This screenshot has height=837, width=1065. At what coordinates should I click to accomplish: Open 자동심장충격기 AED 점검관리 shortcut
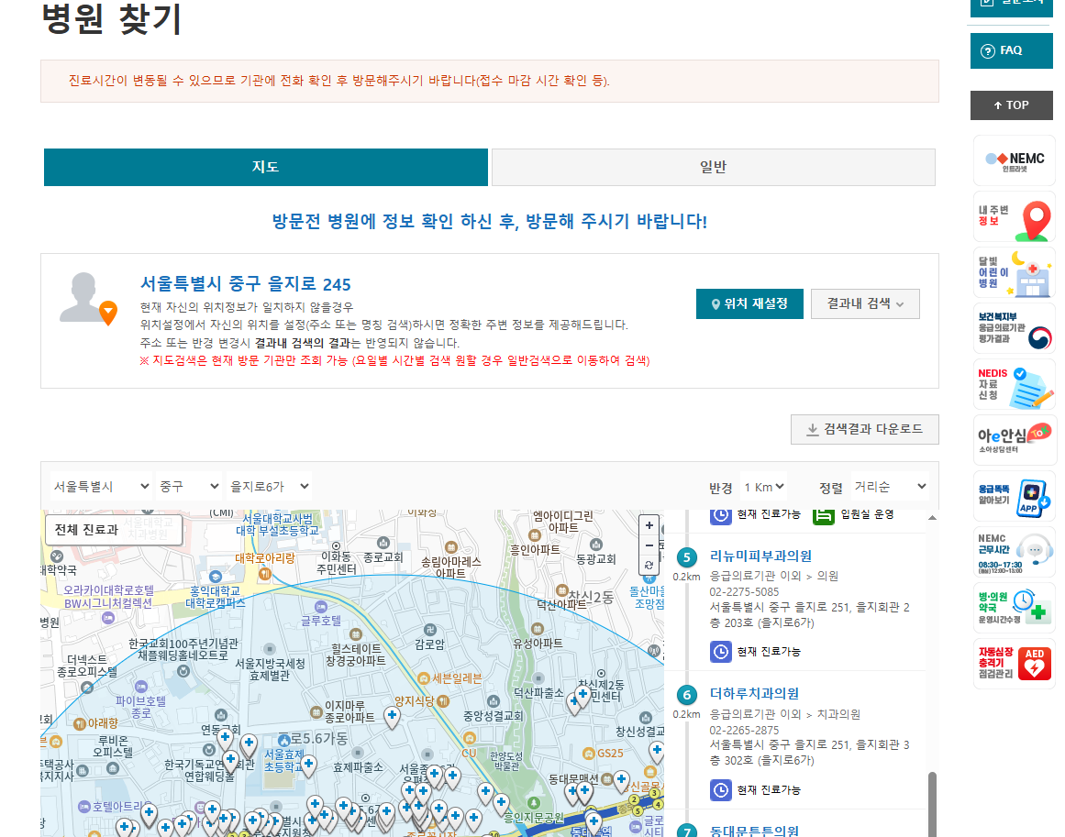point(1014,663)
